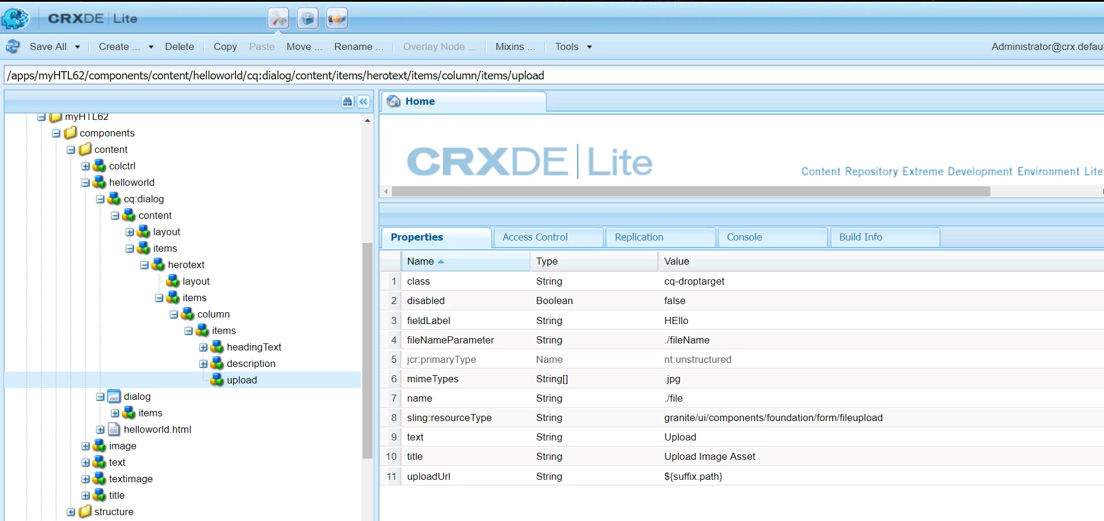Image resolution: width=1104 pixels, height=521 pixels.
Task: Click the refresh icon beside Save All
Action: pyautogui.click(x=13, y=46)
